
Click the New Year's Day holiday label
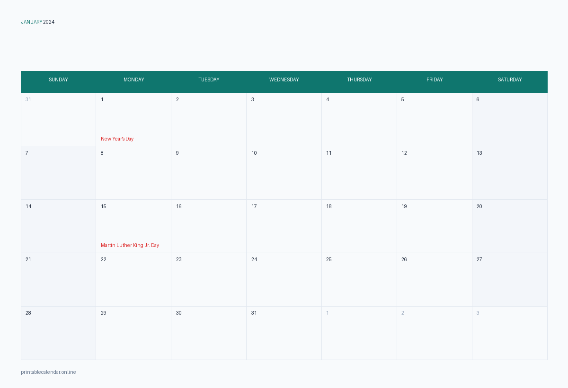click(117, 139)
